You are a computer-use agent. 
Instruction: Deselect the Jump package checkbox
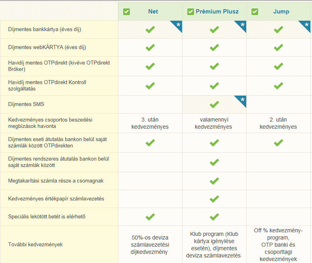(255, 12)
